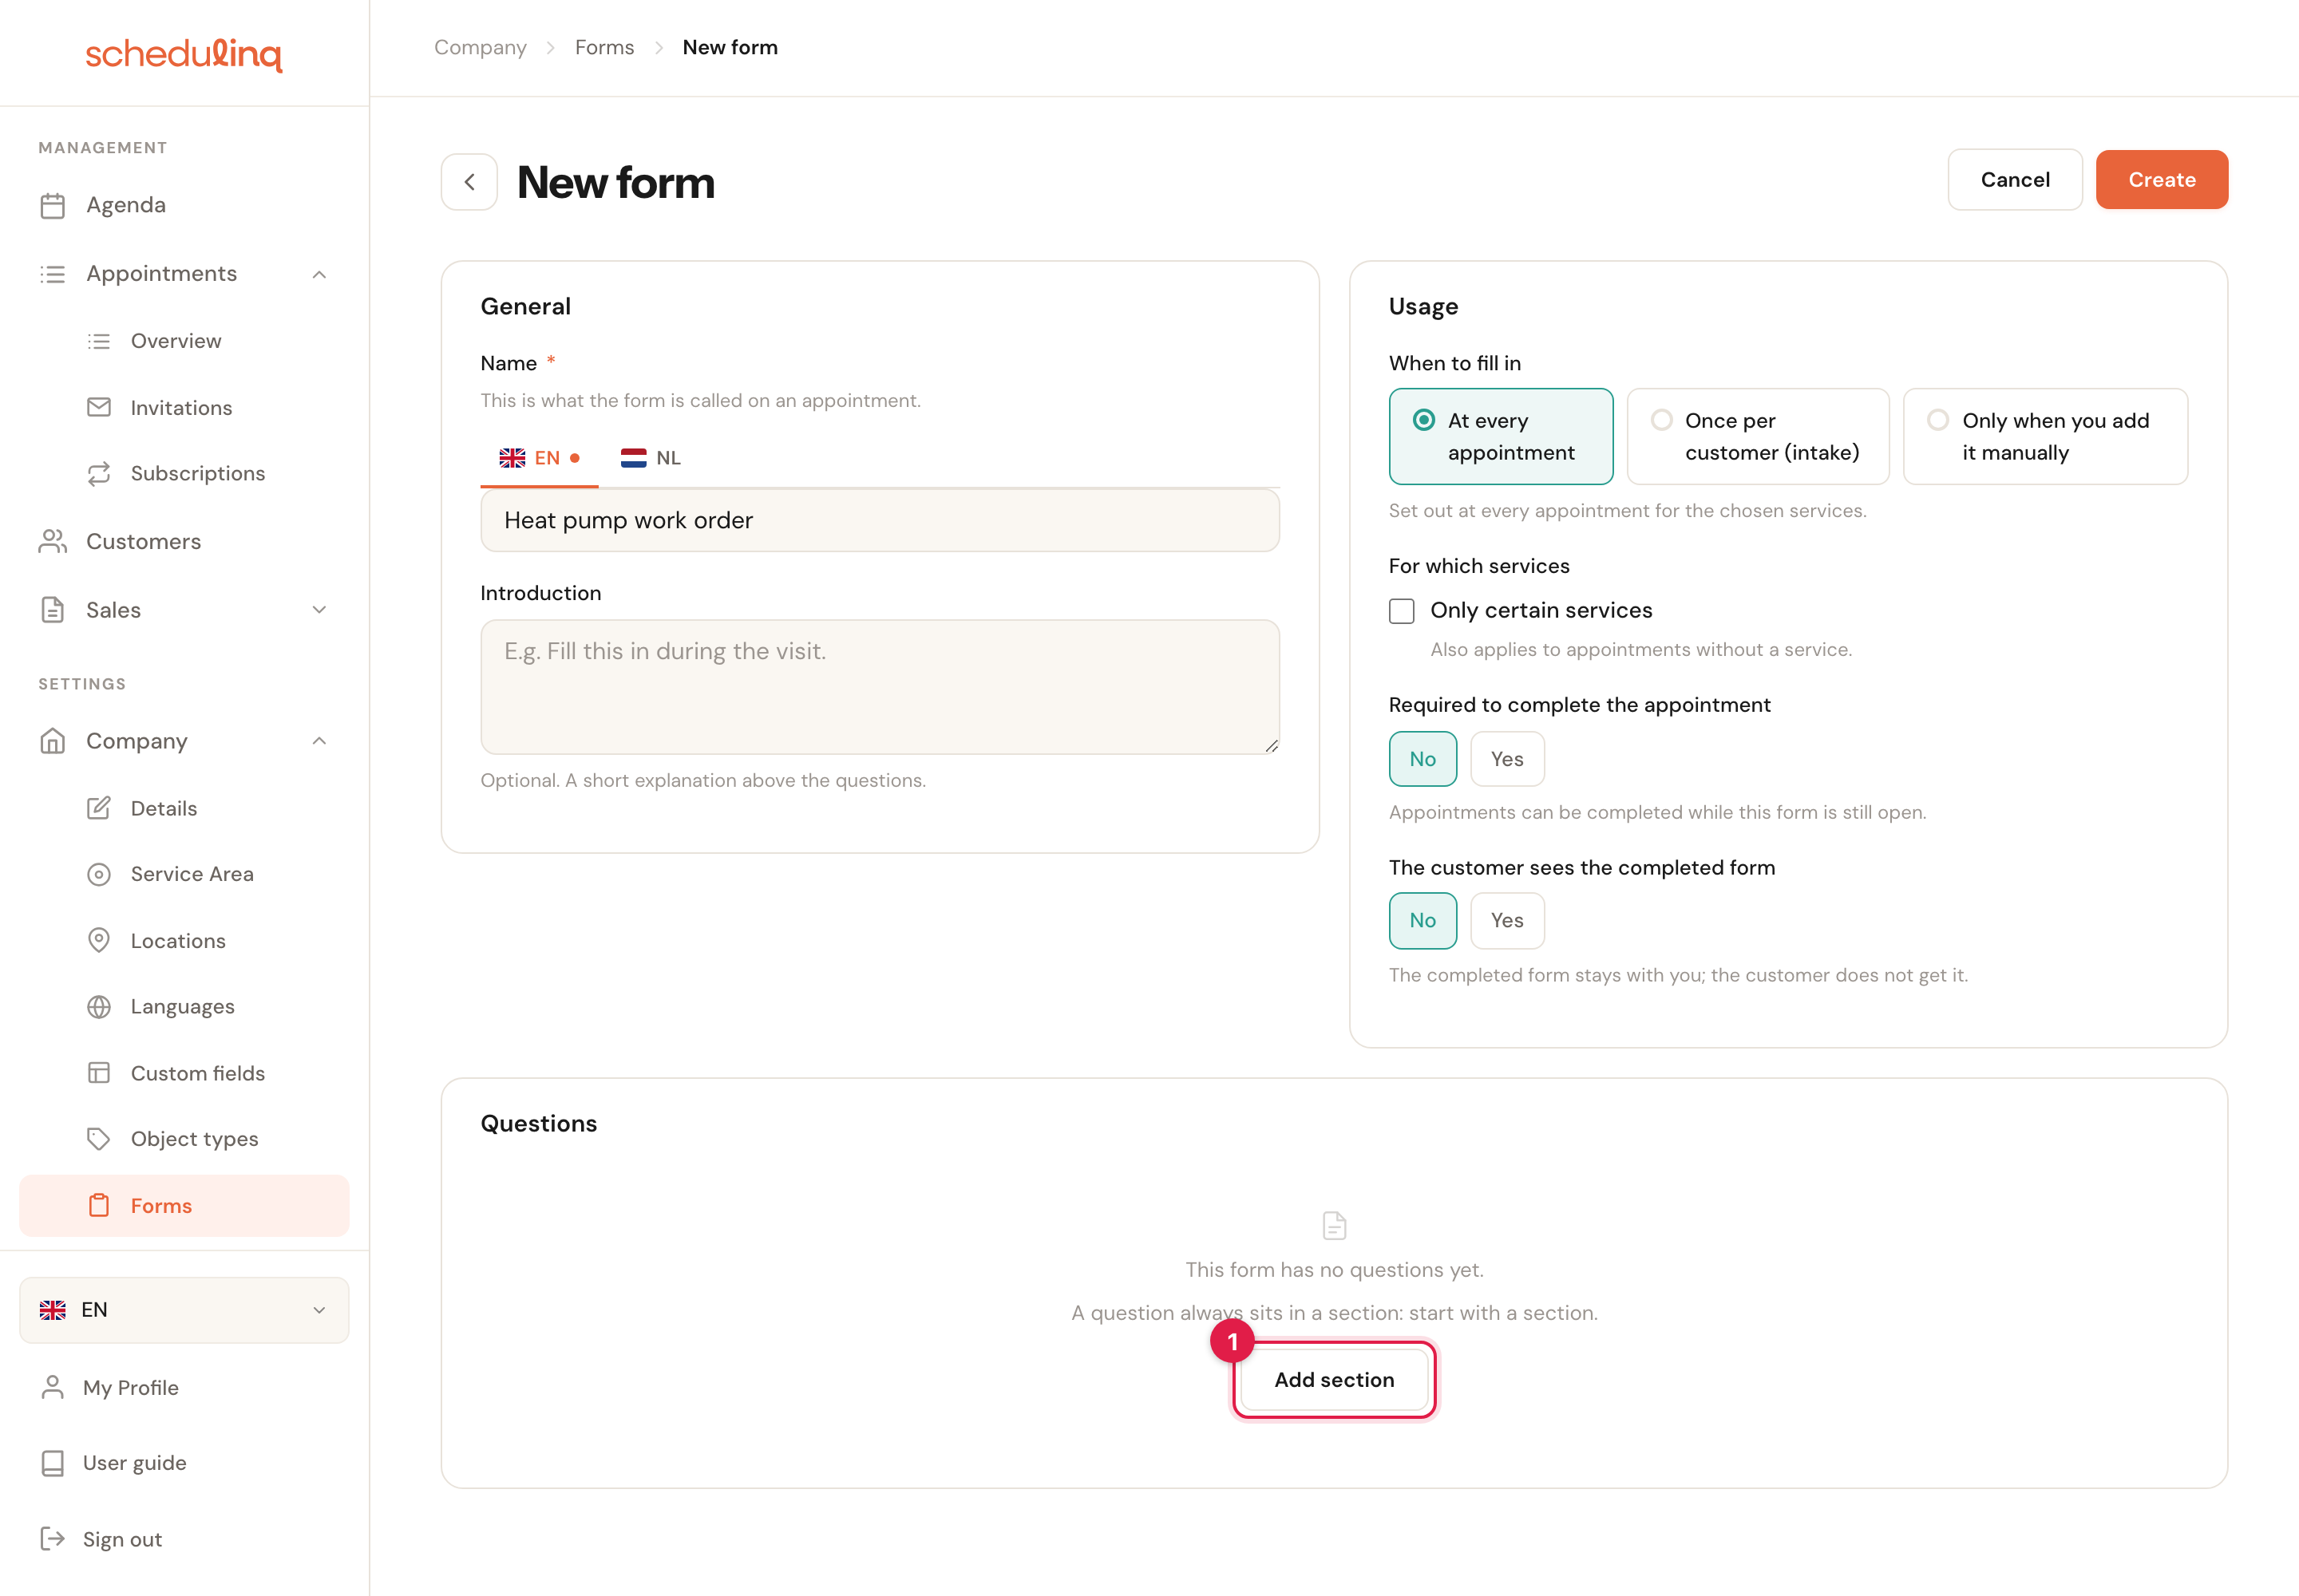Collapse the Company menu chevron

pyautogui.click(x=319, y=741)
